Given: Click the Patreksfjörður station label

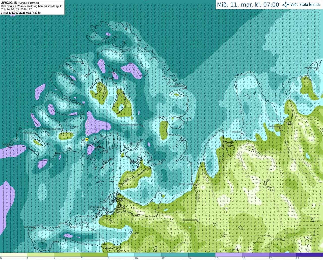Looking at the screenshot, I should (30, 133).
